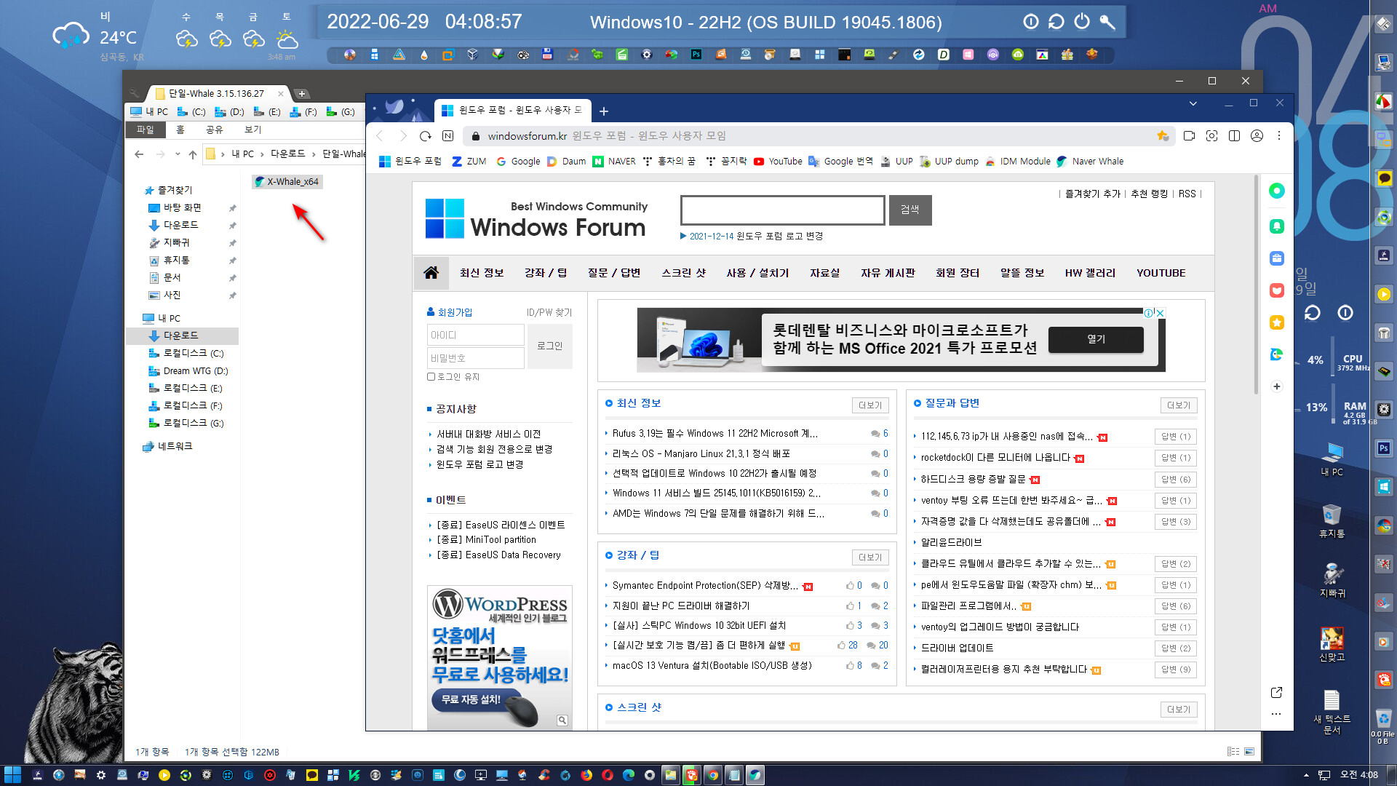The height and width of the screenshot is (786, 1397).
Task: Close the ad with the X icon
Action: (x=1161, y=313)
